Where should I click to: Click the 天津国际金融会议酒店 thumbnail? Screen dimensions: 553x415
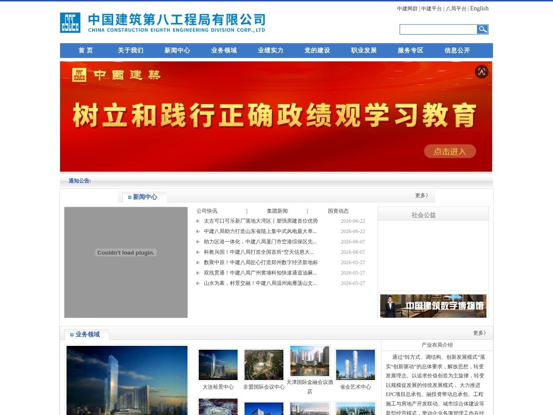pyautogui.click(x=310, y=361)
